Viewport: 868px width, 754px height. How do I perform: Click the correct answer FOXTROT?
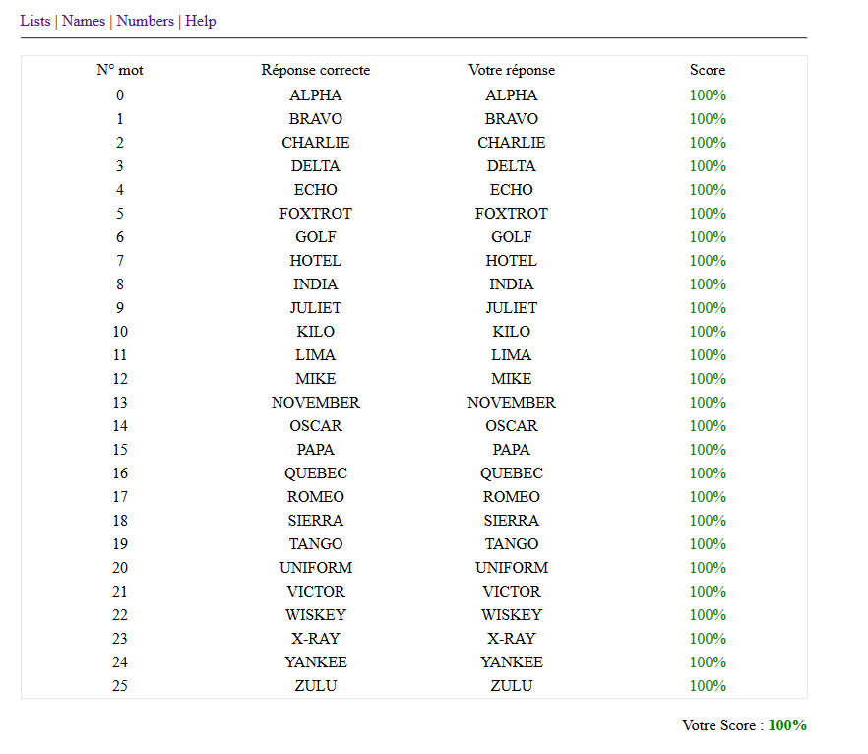tap(316, 214)
